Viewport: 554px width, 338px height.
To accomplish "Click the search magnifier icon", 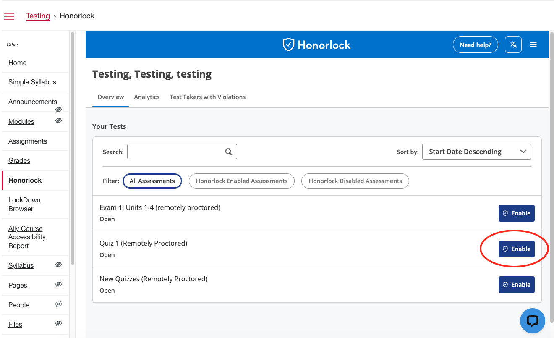I will (x=229, y=152).
